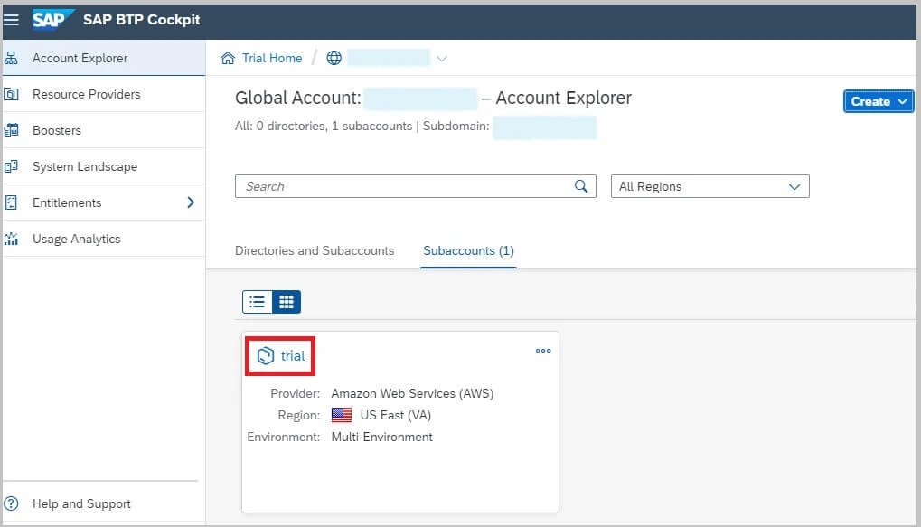Click the Trial Home house icon
Viewport: 921px width, 527px height.
point(228,58)
